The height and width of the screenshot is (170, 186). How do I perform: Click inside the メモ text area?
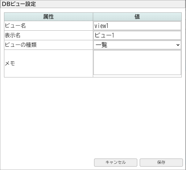137,63
